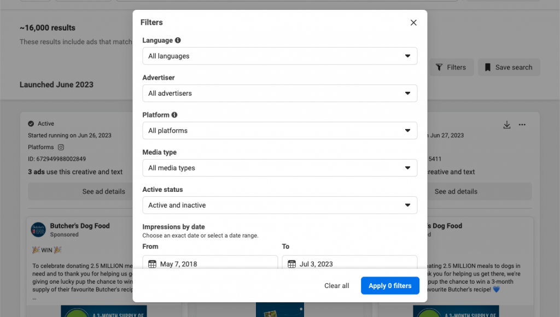The width and height of the screenshot is (560, 317).
Task: Open the All media types dropdown
Action: (x=280, y=167)
